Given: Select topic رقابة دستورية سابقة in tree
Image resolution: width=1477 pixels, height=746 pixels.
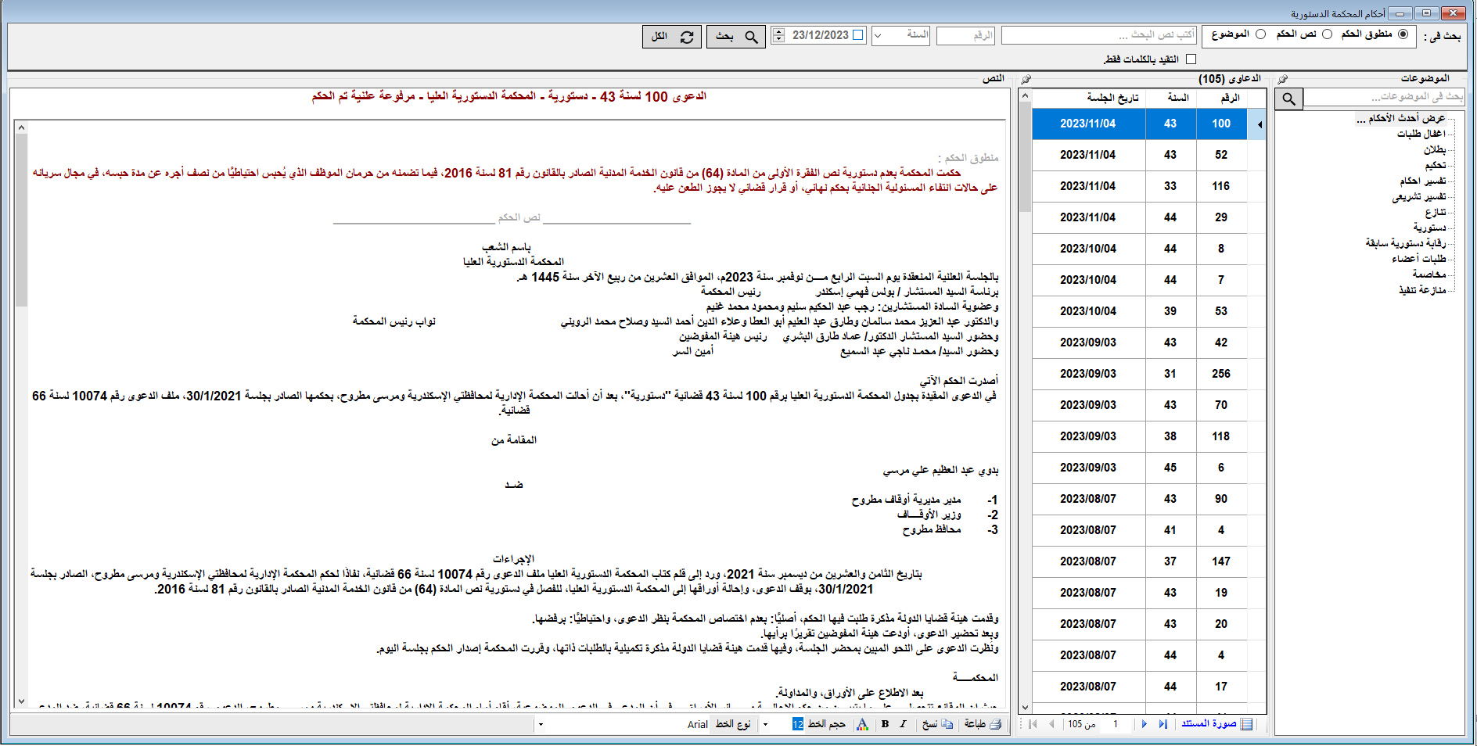Looking at the screenshot, I should [1406, 243].
